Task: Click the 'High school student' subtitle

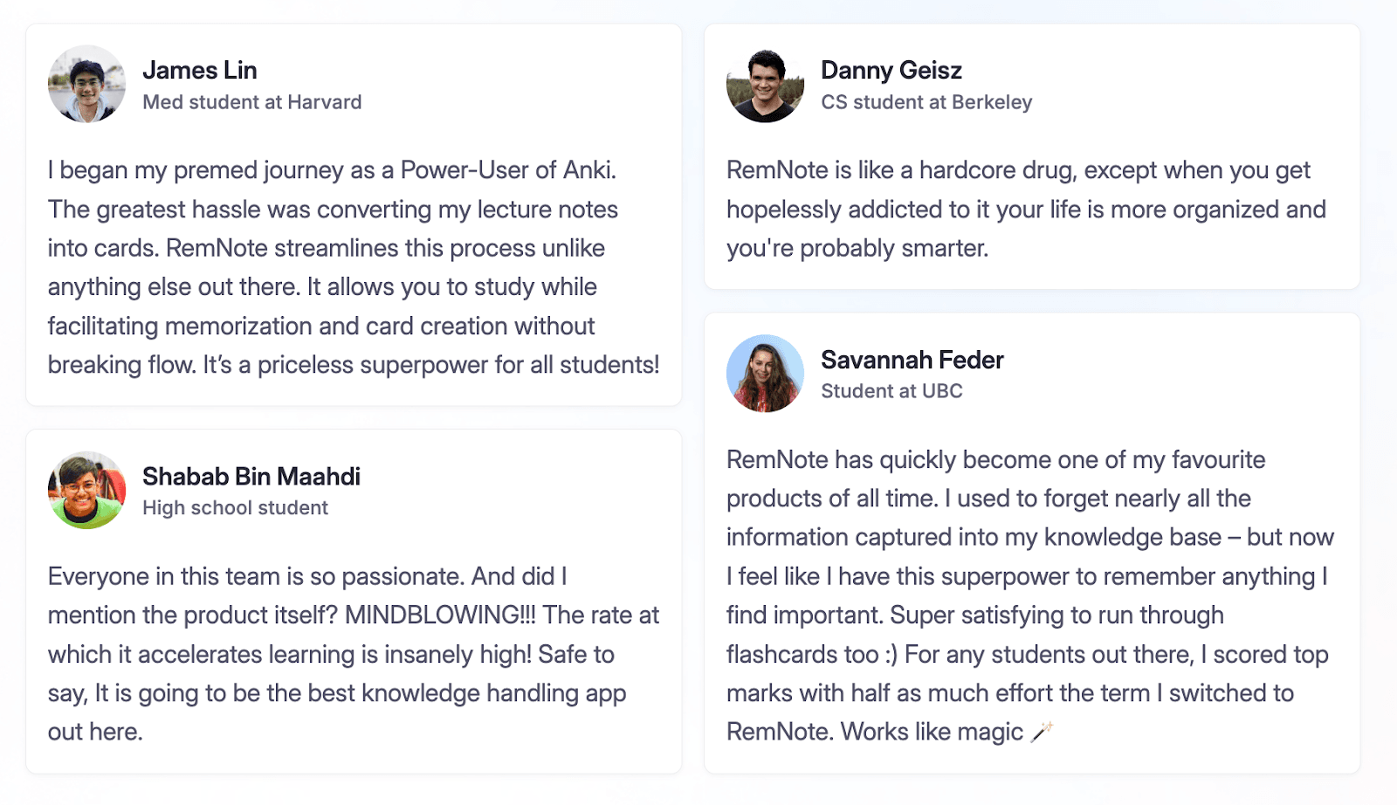Action: 235,508
